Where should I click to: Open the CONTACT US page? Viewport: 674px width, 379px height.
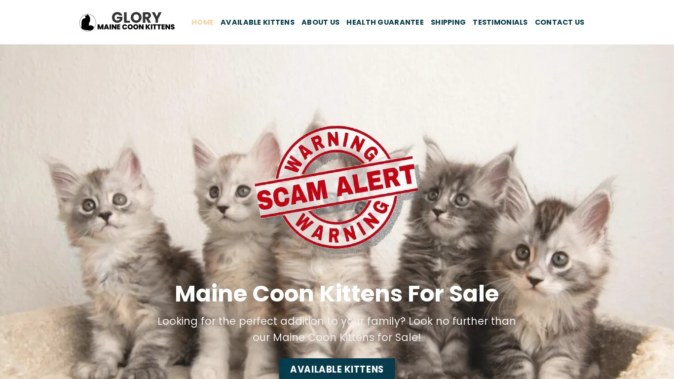[x=560, y=22]
